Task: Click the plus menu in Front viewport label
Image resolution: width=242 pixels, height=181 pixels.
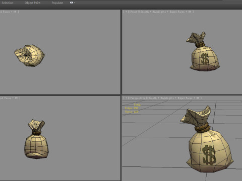Action: (126, 12)
